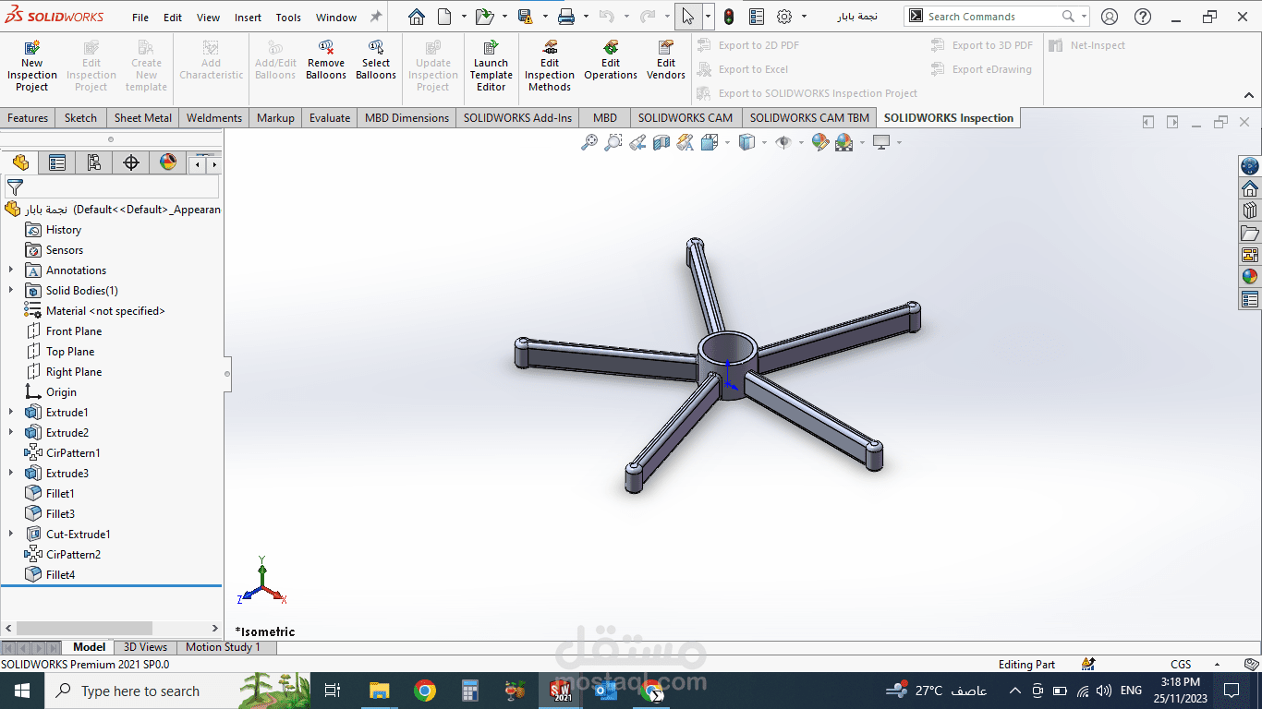The image size is (1262, 709).
Task: Click Remove Balloons in the ribbon
Action: tap(325, 61)
